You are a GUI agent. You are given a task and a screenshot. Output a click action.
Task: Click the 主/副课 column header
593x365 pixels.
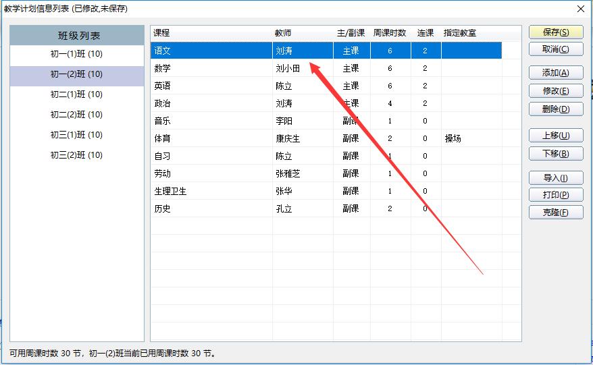(x=351, y=33)
